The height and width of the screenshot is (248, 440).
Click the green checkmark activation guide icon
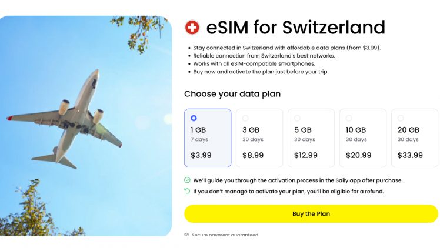[x=187, y=180]
